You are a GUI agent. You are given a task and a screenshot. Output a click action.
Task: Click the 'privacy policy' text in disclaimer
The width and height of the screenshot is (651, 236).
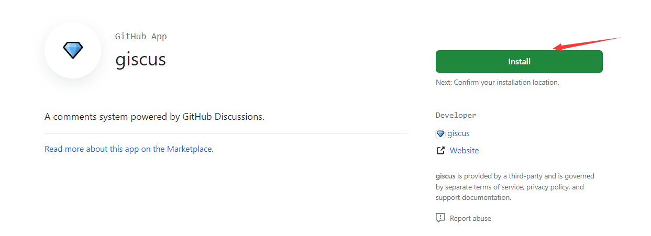[547, 187]
